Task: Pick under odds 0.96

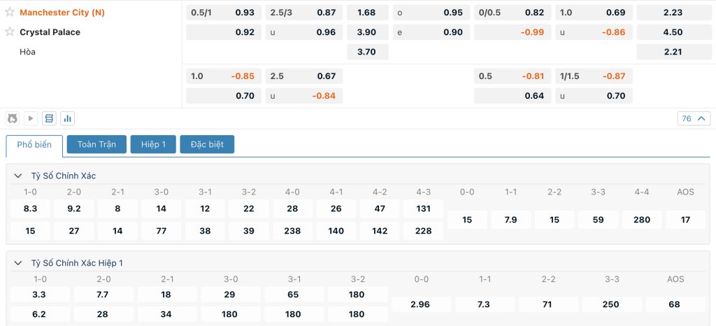Action: [x=304, y=32]
